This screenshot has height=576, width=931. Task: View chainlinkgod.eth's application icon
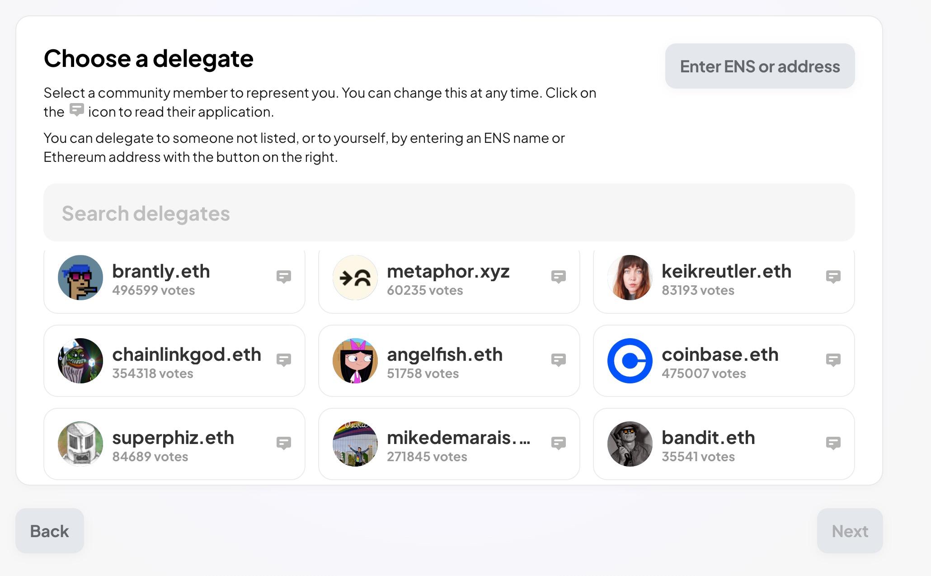tap(284, 359)
